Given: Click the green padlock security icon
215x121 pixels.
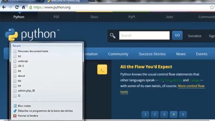Looking at the screenshot, I should (31, 7).
